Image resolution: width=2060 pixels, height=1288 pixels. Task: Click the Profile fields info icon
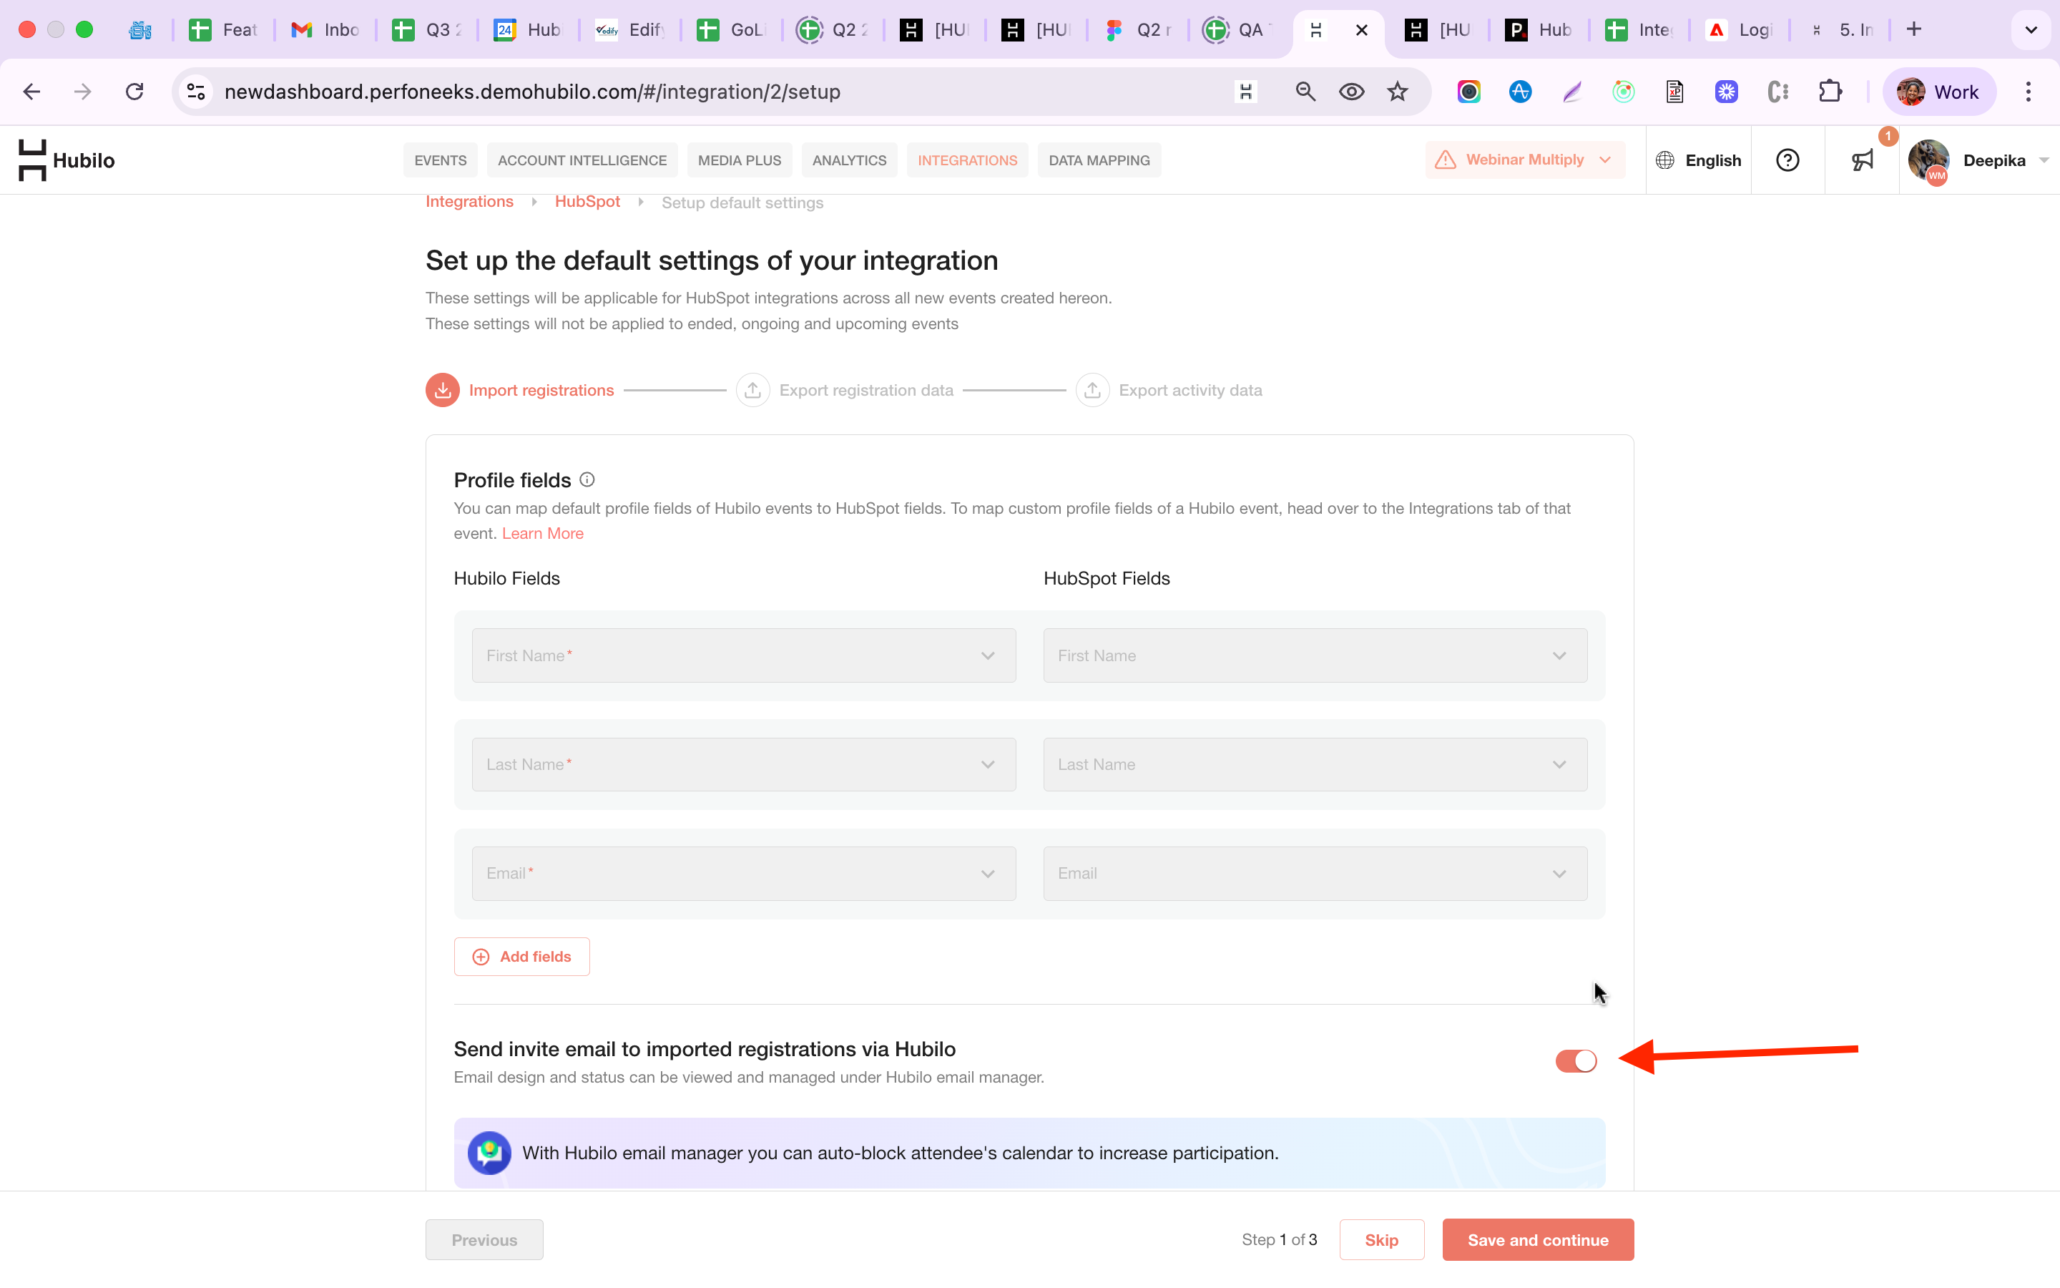point(587,479)
